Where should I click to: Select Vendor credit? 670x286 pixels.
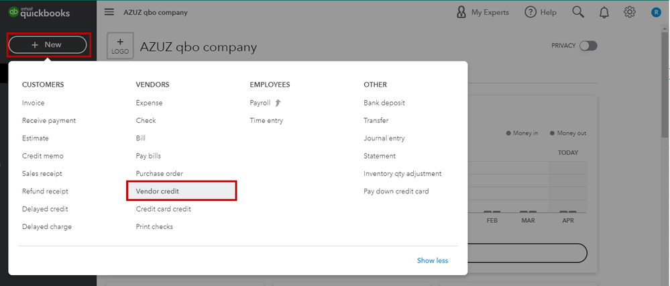(x=182, y=191)
